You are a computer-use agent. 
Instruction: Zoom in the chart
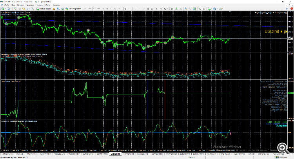[186, 9]
